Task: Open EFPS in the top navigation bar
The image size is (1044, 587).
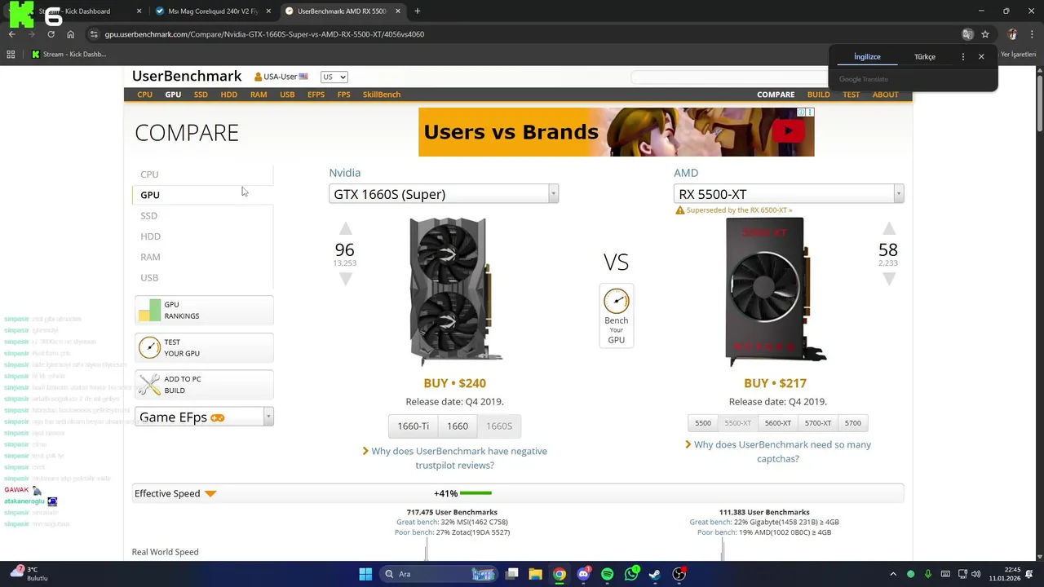Action: click(x=316, y=95)
